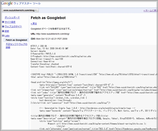This screenshot has width=158, height=131.
Task: Expand the 診断 section plus icon
Action: pyautogui.click(x=3, y=31)
